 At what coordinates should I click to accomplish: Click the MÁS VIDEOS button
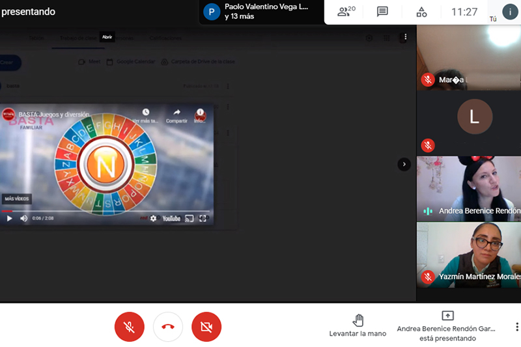[x=17, y=199]
